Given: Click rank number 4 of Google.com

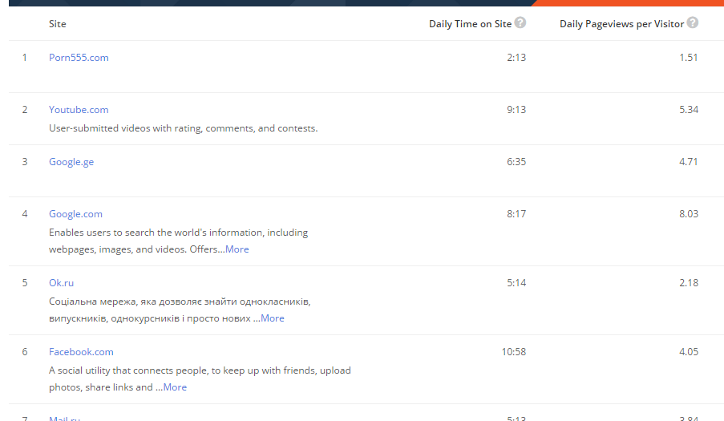Looking at the screenshot, I should (25, 214).
